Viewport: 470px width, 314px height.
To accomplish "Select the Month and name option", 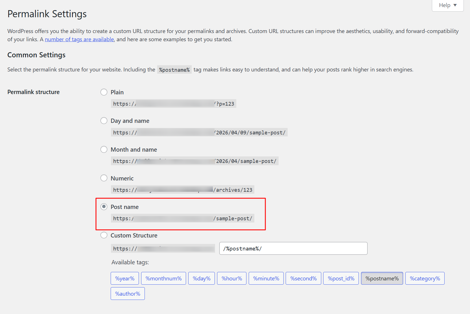I will click(x=104, y=149).
